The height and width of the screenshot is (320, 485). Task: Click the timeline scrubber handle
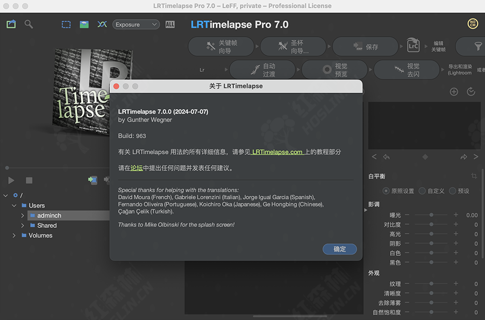tap(7, 168)
